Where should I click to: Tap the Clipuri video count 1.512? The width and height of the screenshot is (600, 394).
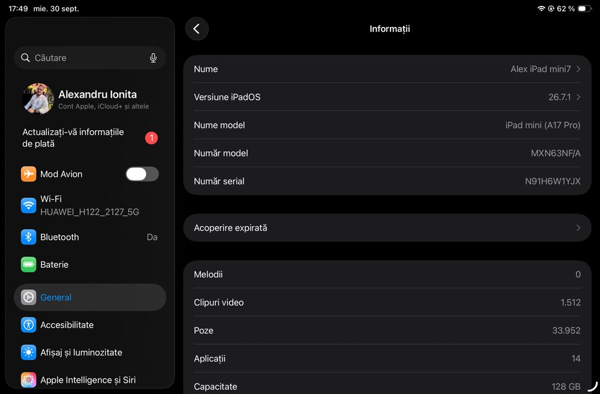click(571, 303)
